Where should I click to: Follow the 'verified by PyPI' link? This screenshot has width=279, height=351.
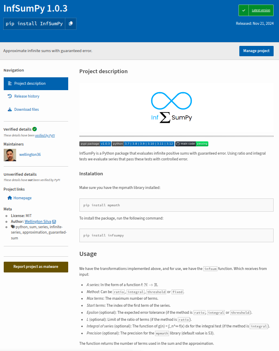pos(45,135)
